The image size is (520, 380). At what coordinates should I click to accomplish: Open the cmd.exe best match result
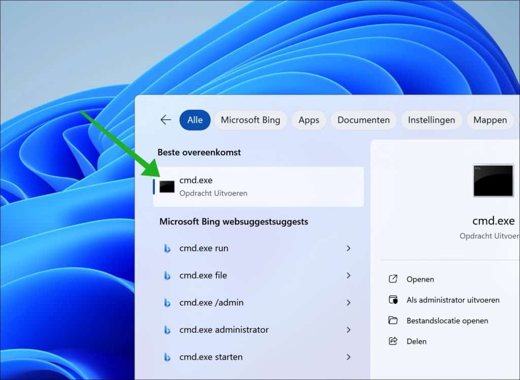click(258, 186)
